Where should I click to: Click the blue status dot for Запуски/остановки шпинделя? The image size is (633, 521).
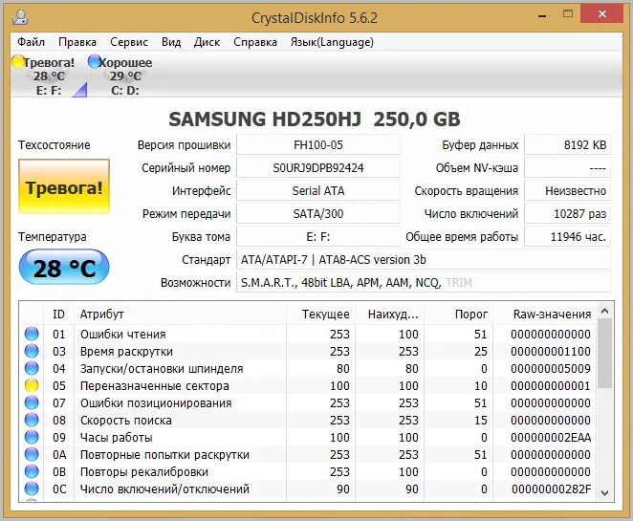[32, 368]
